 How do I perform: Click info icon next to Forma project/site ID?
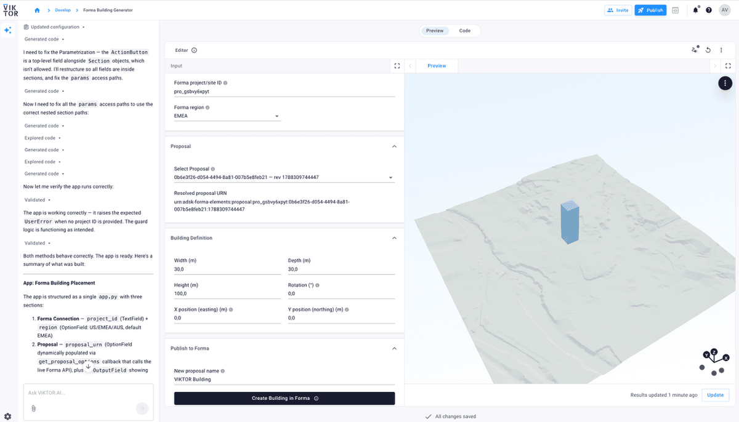(x=225, y=82)
